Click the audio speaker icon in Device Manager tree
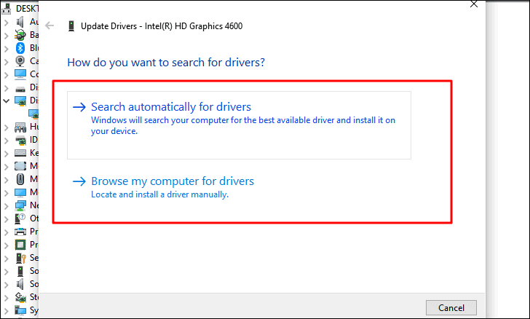This screenshot has width=530, height=319. coord(20,22)
